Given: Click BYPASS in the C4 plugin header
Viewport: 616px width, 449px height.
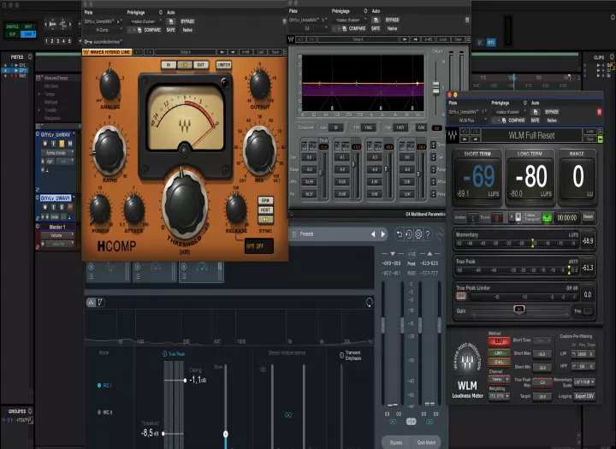Looking at the screenshot, I should (392, 20).
